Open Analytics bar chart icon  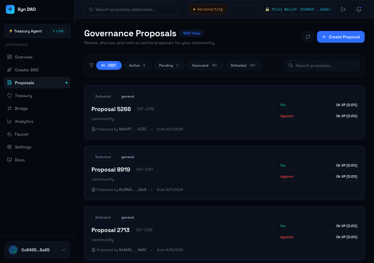(x=10, y=121)
